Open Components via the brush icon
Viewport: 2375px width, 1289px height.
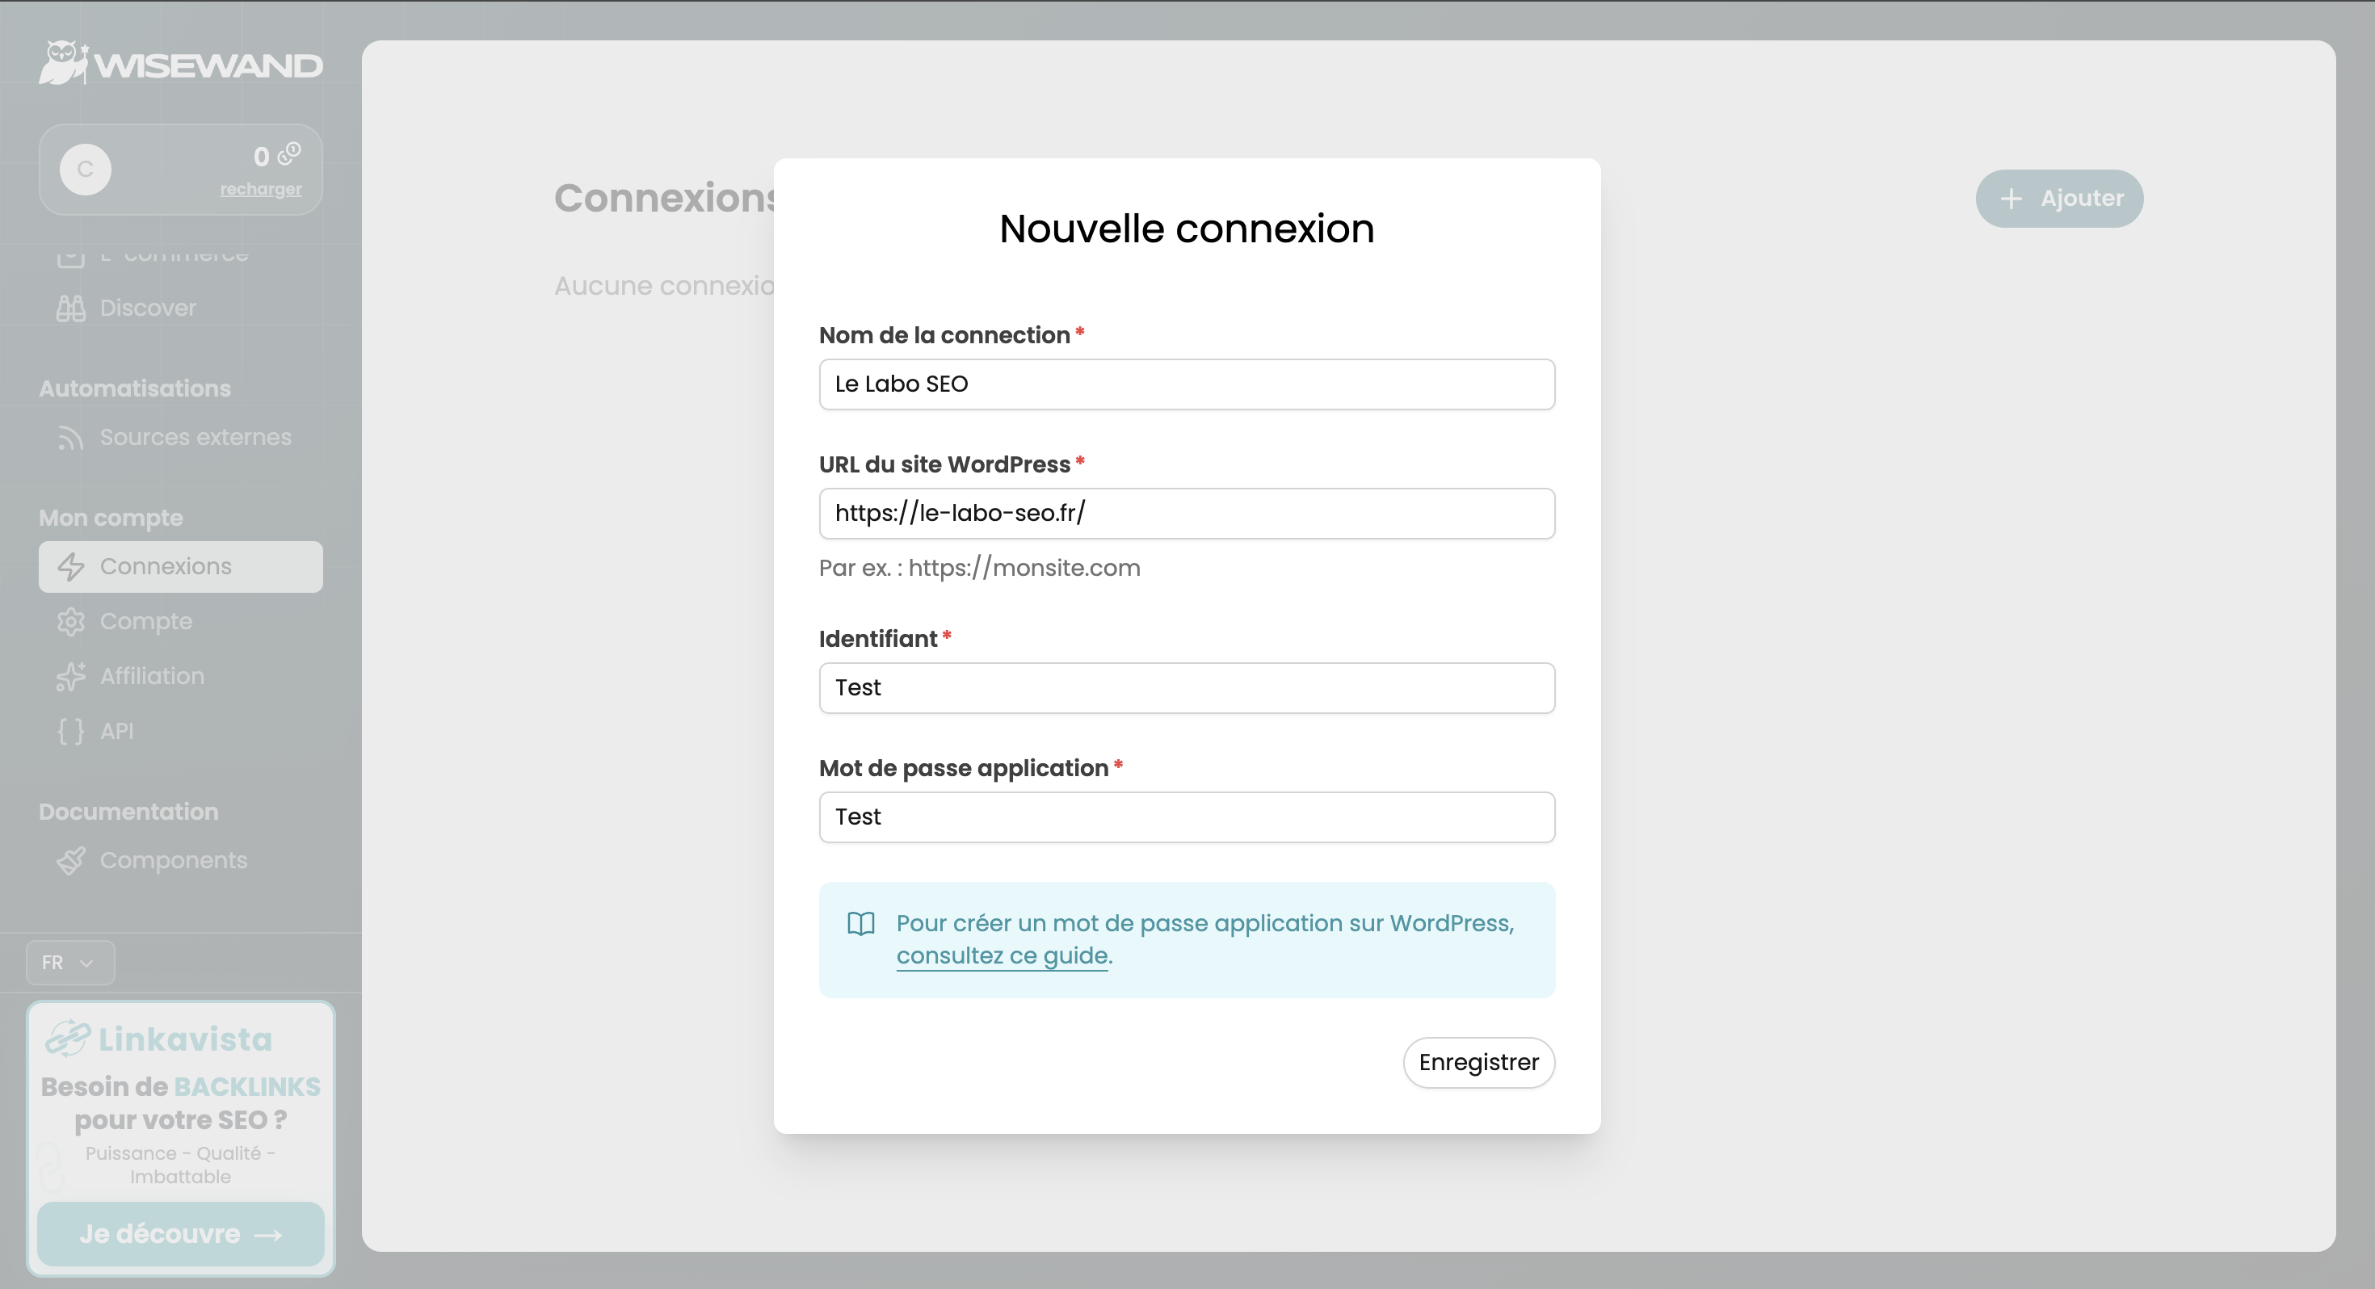tap(71, 860)
